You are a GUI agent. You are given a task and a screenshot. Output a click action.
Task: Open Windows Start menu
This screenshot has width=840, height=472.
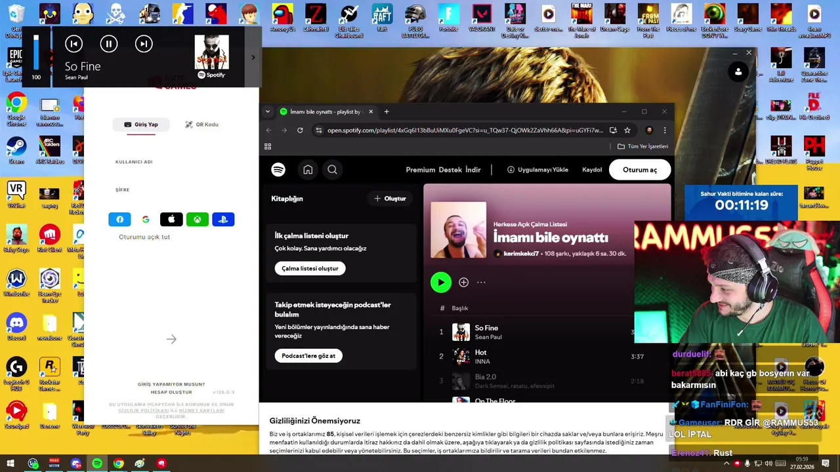10,463
